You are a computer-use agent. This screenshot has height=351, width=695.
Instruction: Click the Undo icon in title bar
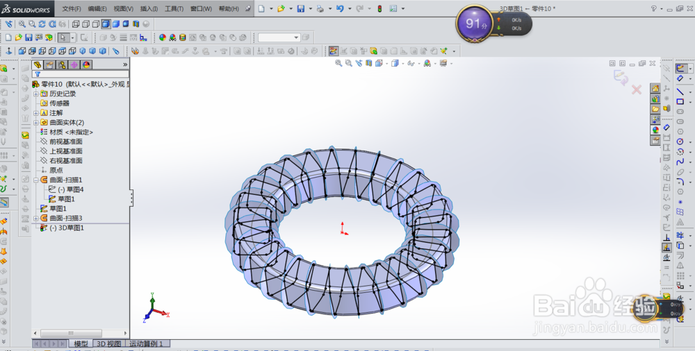(340, 8)
